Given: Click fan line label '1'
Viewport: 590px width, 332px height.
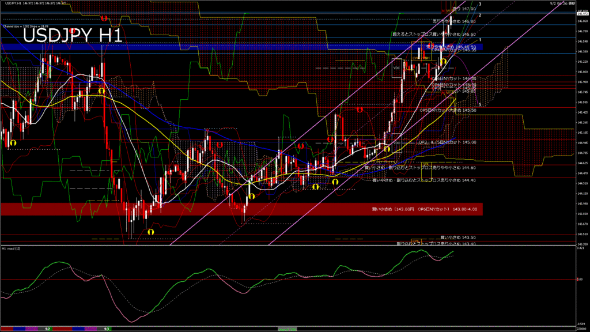Looking at the screenshot, I should point(480,40).
